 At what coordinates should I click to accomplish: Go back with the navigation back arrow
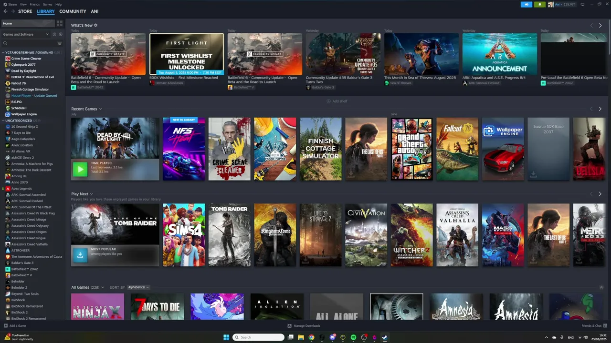pos(5,11)
